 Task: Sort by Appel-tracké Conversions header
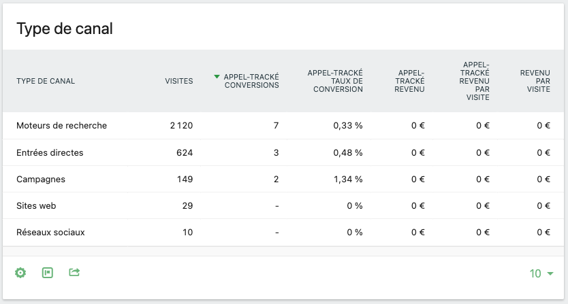point(251,81)
